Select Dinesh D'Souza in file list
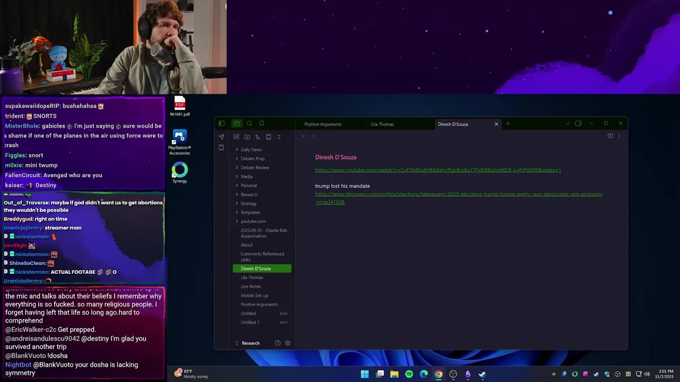This screenshot has height=382, width=680. pyautogui.click(x=262, y=268)
